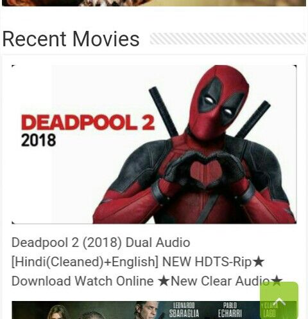308x319 pixels.
Task: Click the left katana behind Deadpool
Action: point(164,111)
